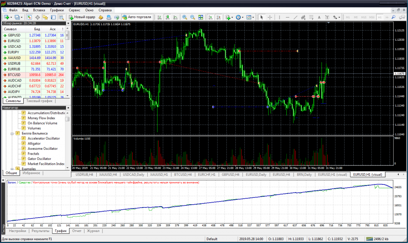Switch chart to candlestick display
408x243 pixels.
pyautogui.click(x=167, y=17)
